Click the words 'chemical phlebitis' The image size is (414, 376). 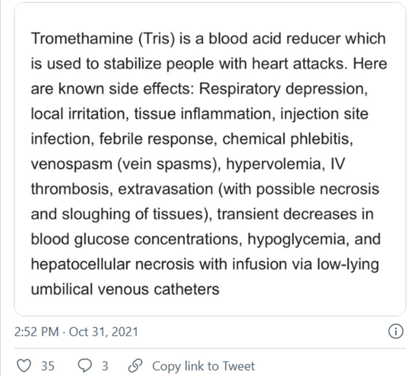click(288, 139)
